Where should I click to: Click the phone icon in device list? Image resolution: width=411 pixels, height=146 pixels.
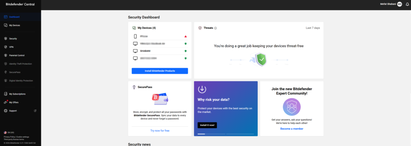click(135, 36)
